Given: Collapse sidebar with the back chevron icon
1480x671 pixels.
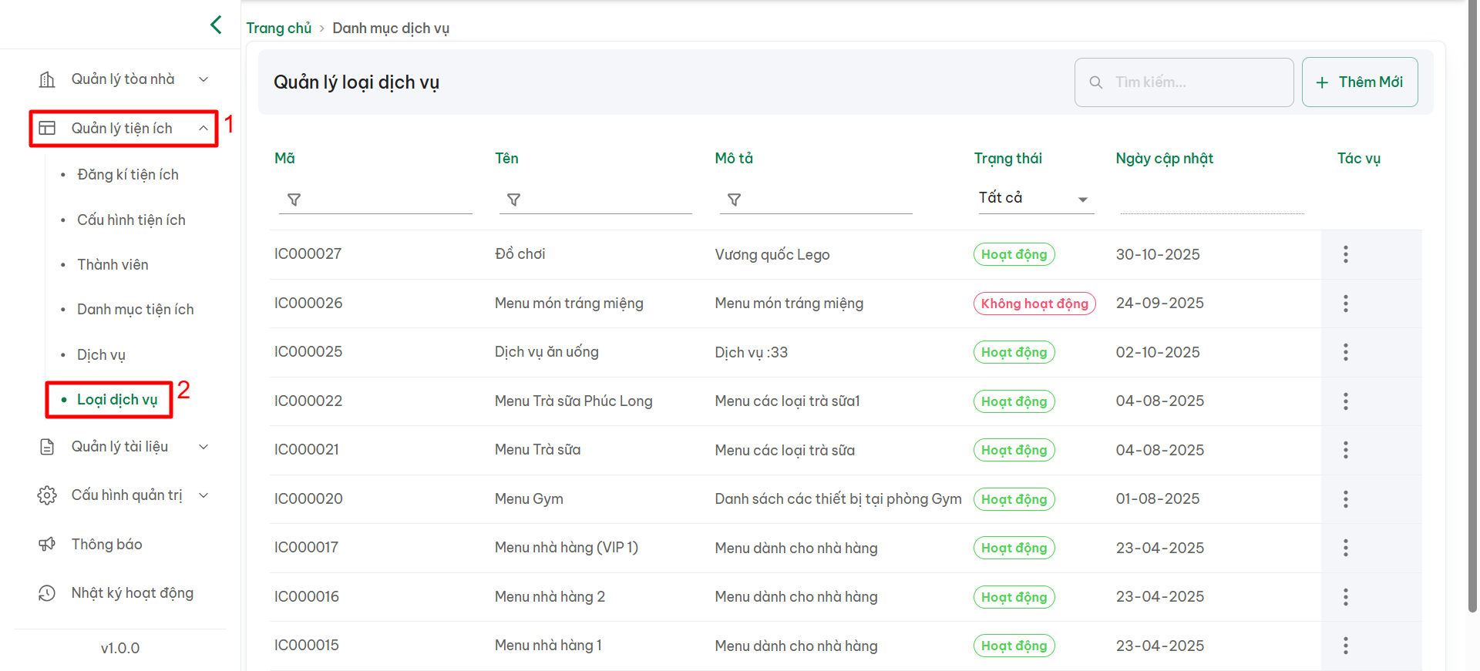Looking at the screenshot, I should point(216,25).
